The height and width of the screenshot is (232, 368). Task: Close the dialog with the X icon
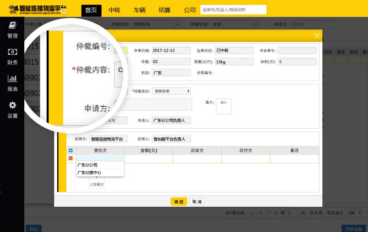[317, 36]
